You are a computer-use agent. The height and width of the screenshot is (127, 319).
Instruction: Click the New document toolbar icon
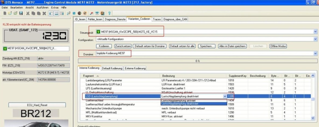(x=5, y=13)
